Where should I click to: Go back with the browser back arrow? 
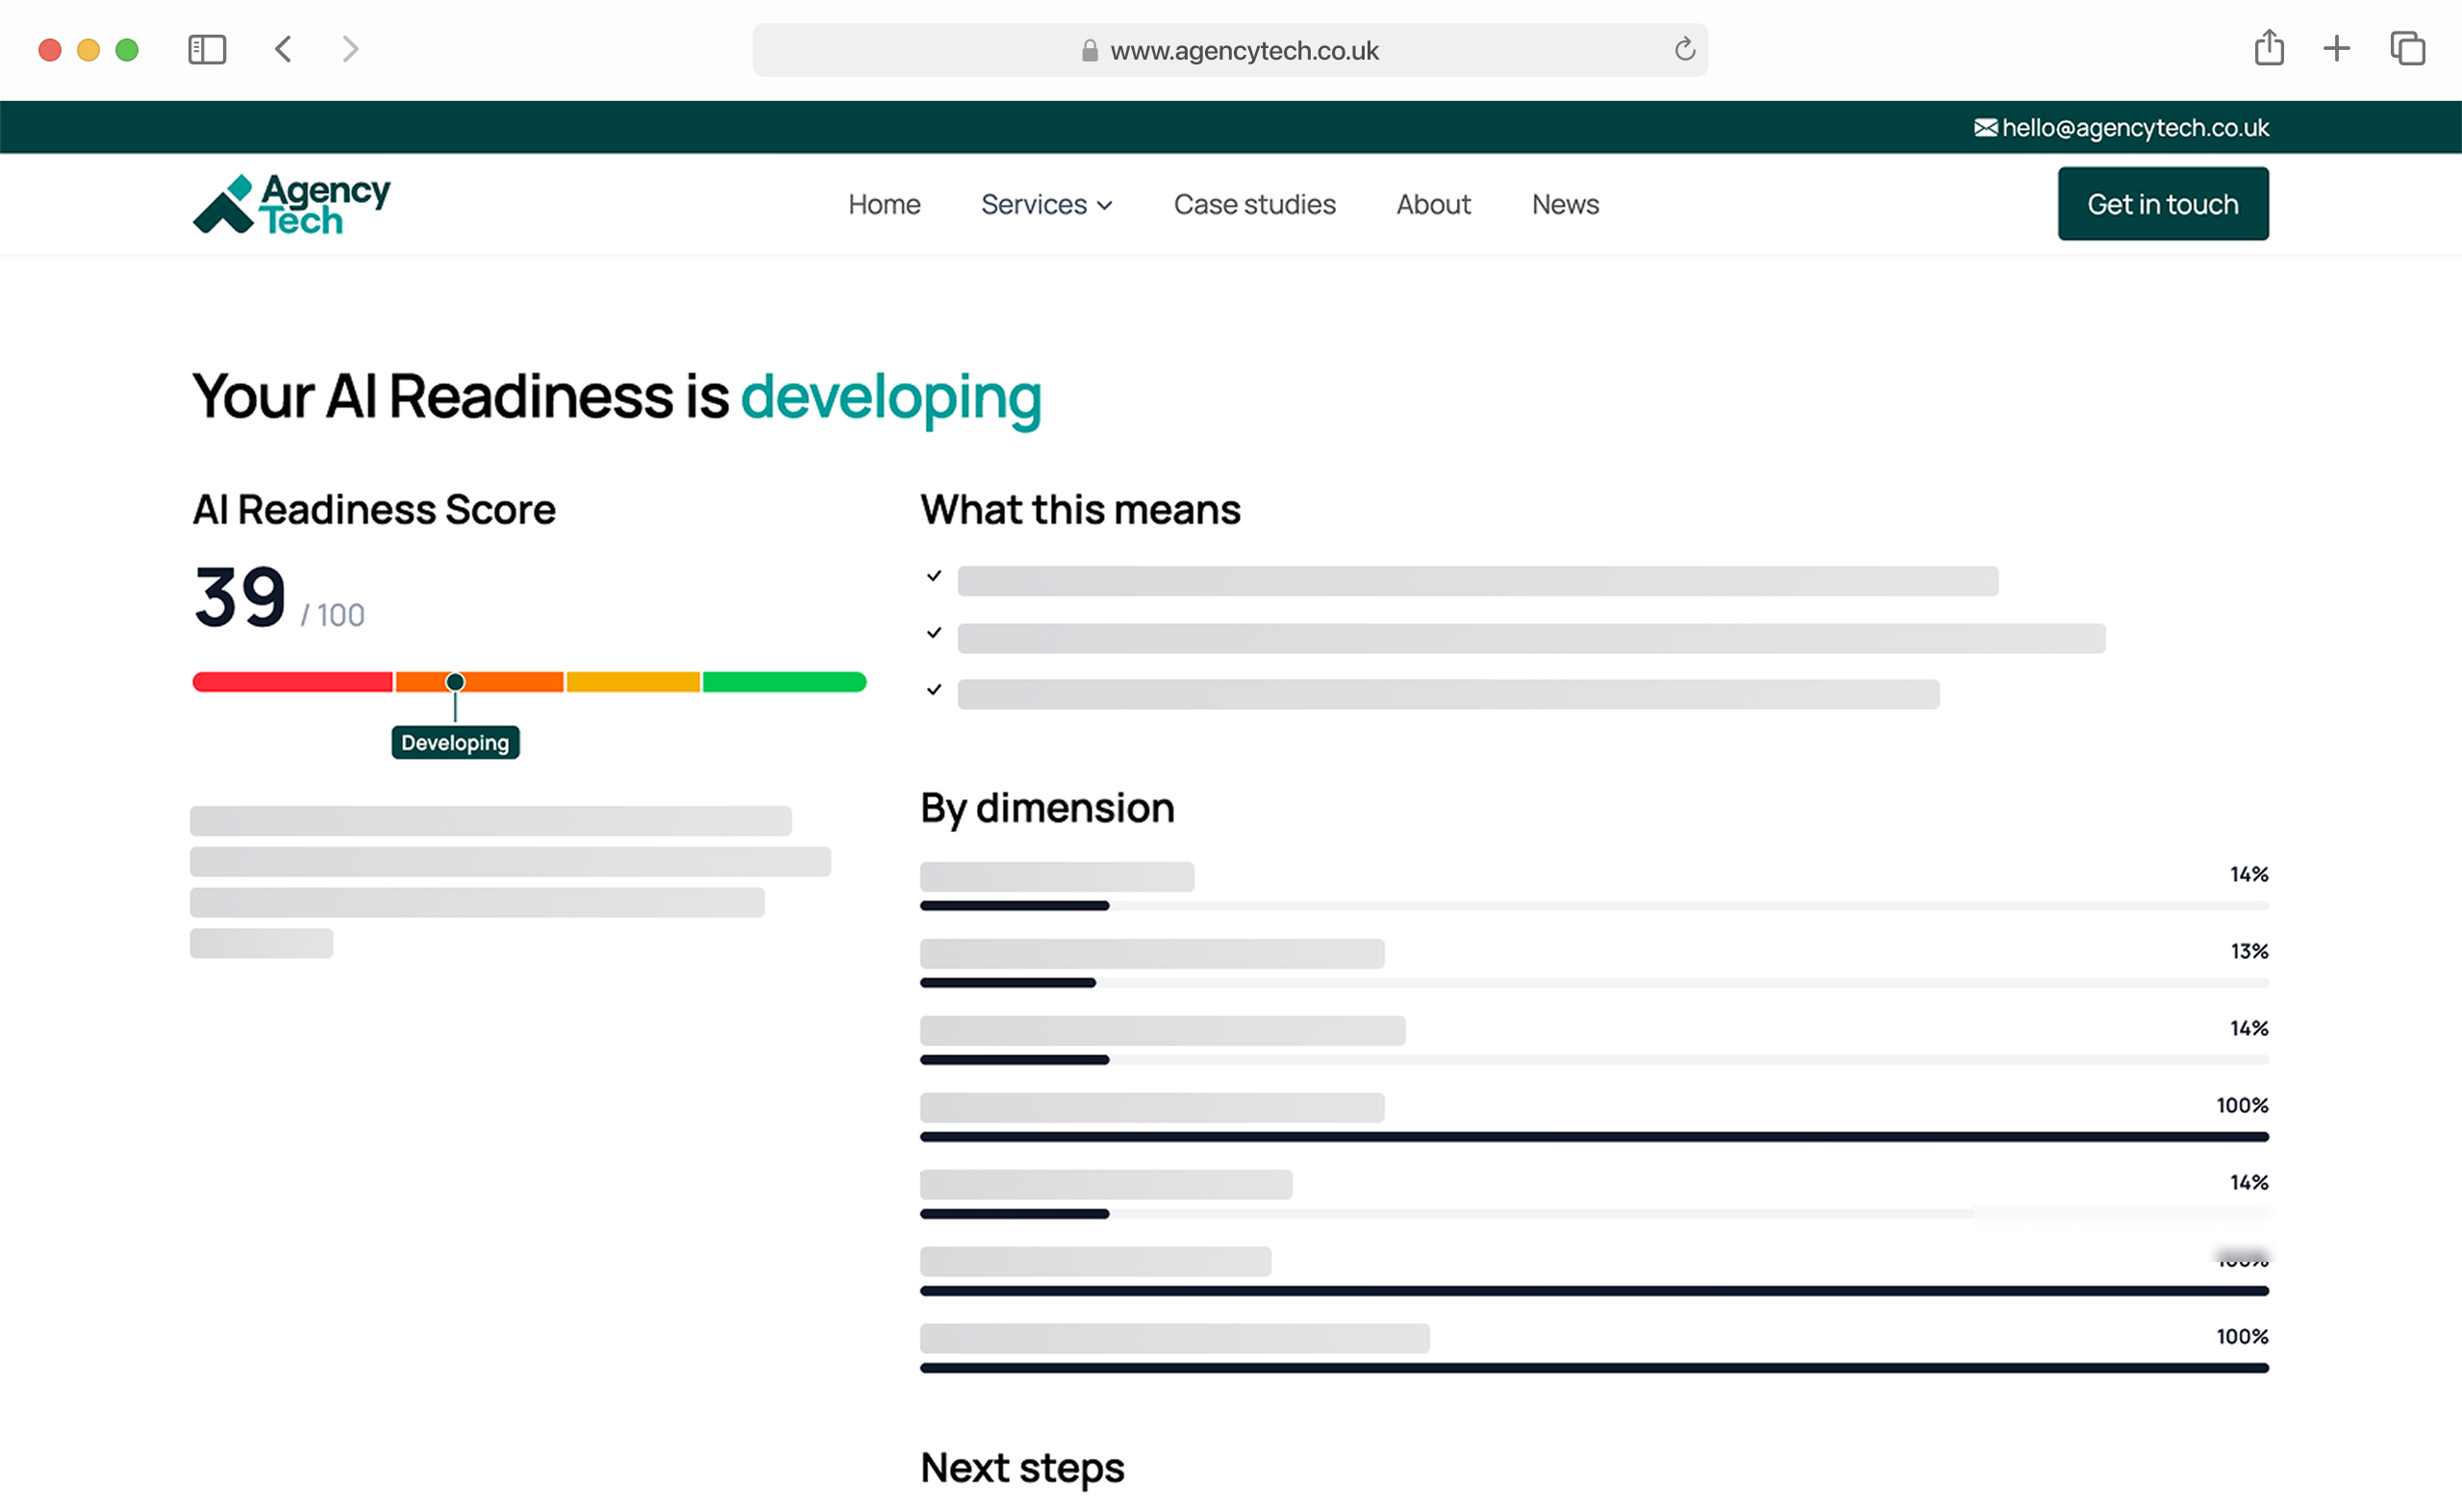(x=284, y=49)
